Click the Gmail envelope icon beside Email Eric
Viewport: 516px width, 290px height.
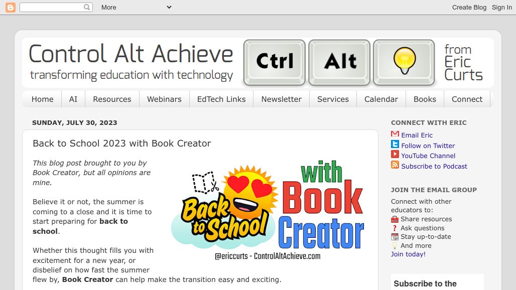[395, 134]
